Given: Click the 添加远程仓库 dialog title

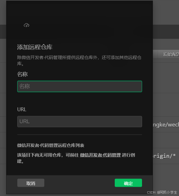Looking at the screenshot, I should [x=35, y=47].
